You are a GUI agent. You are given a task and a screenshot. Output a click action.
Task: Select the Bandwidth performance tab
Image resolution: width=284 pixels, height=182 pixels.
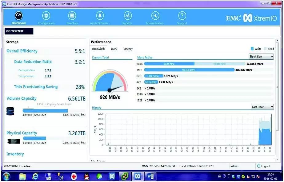[98, 49]
